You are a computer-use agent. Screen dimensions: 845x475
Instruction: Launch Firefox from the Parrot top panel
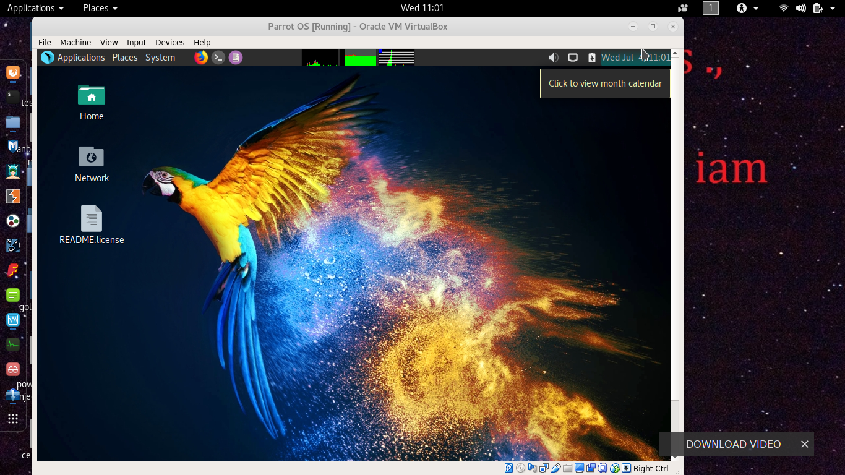coord(200,57)
